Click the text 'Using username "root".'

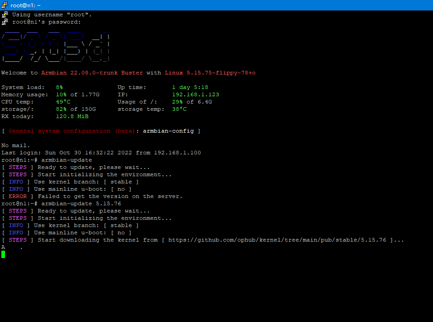(x=52, y=15)
